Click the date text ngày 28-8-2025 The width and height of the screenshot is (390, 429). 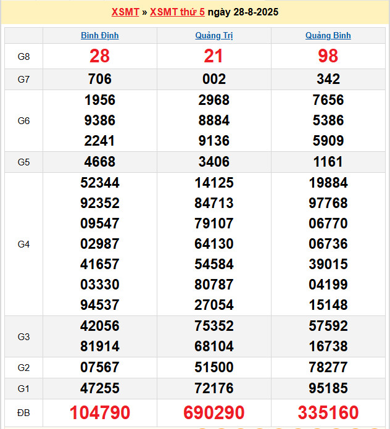point(243,12)
